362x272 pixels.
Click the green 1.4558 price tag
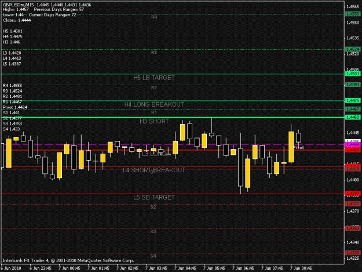click(x=353, y=14)
